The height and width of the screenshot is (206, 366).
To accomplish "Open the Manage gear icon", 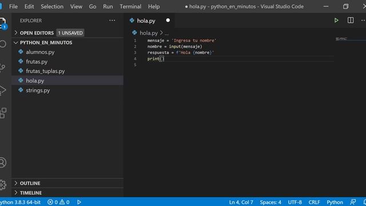I will point(3,185).
